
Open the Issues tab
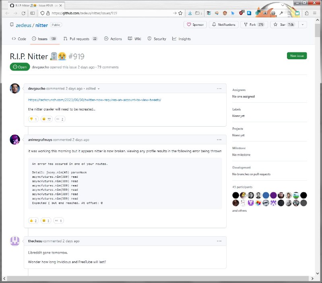click(x=44, y=39)
